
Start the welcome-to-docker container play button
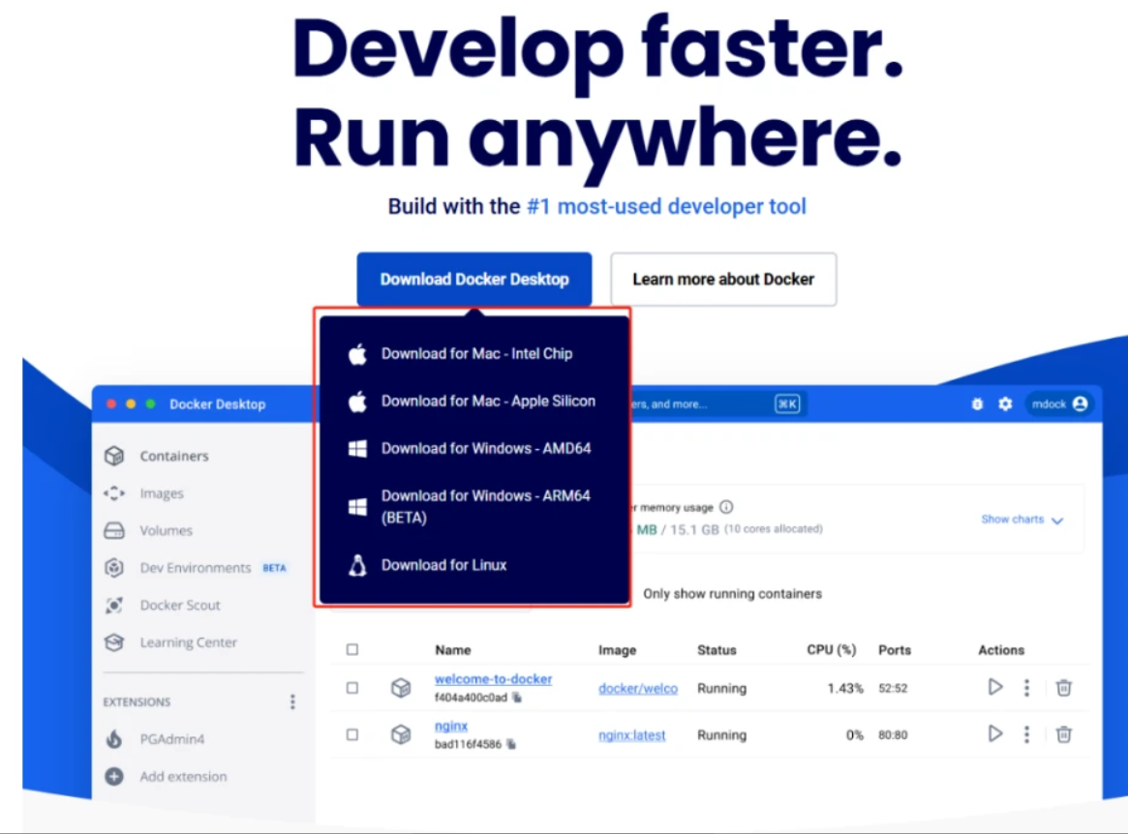[x=995, y=687]
